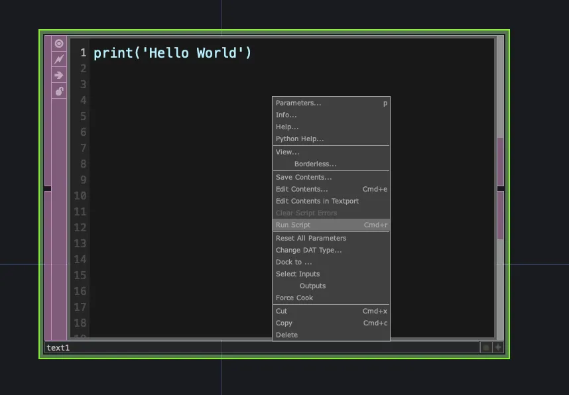Screen dimensions: 569x395
Task: Reset All Parameters
Action: point(310,238)
